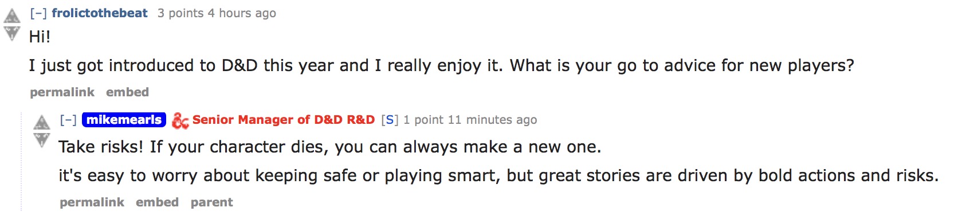Select embed under frolictothebeat's comment
The height and width of the screenshot is (219, 958).
click(x=127, y=92)
